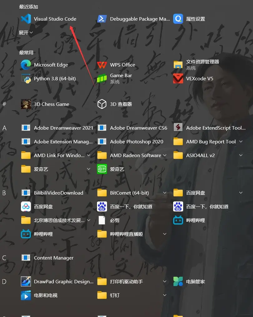Launch the 百度网盘 cloud app icon
The width and height of the screenshot is (253, 317).
pos(26,206)
